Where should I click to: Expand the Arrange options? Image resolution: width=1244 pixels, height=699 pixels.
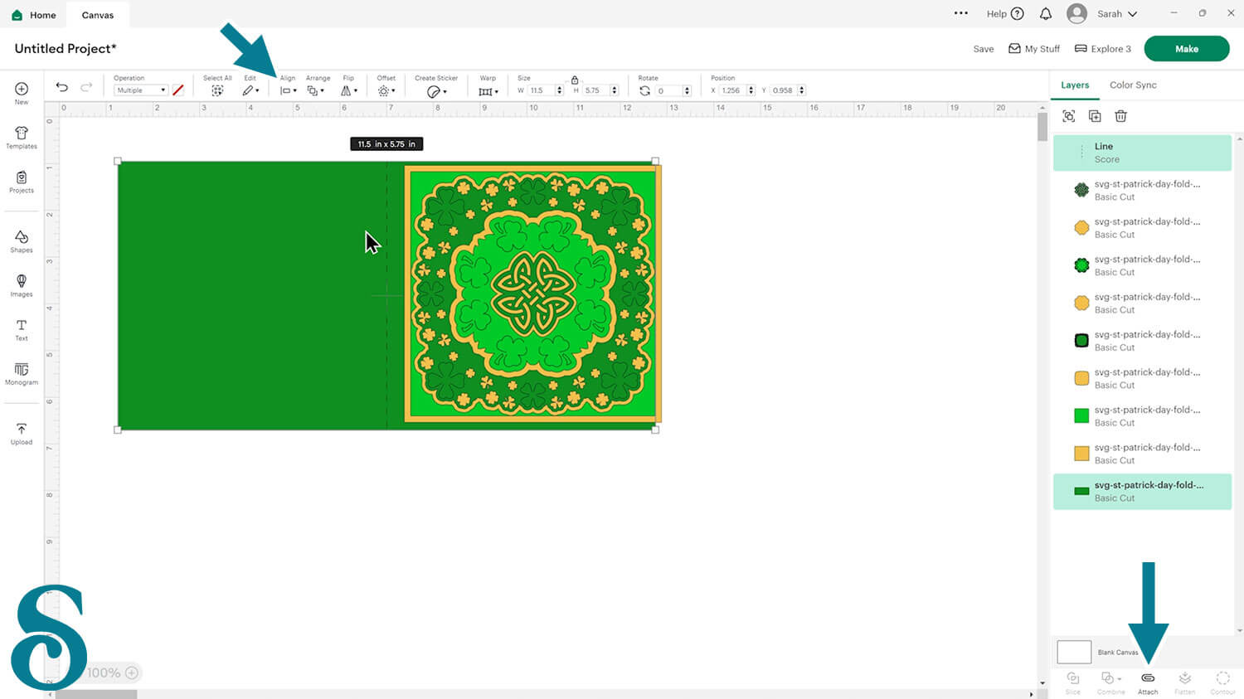tap(315, 90)
